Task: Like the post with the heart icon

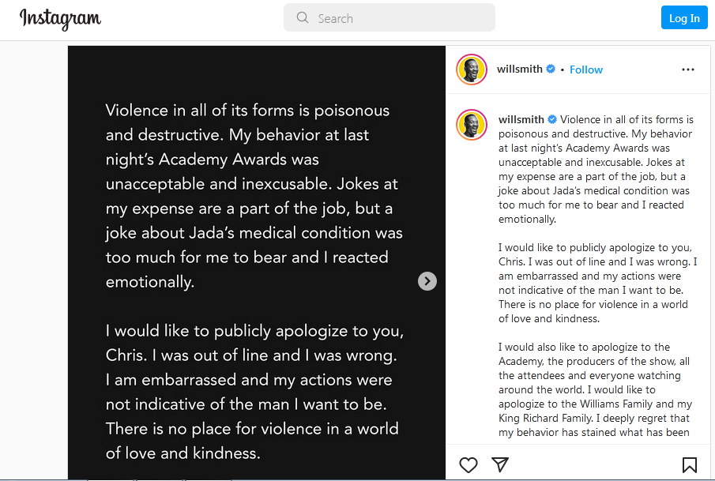Action: 469,464
